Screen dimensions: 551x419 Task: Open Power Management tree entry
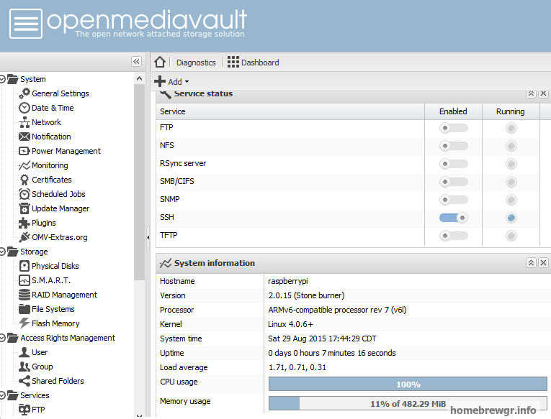[66, 151]
